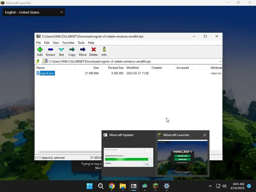Click the 7-Zip address path field

[132, 61]
